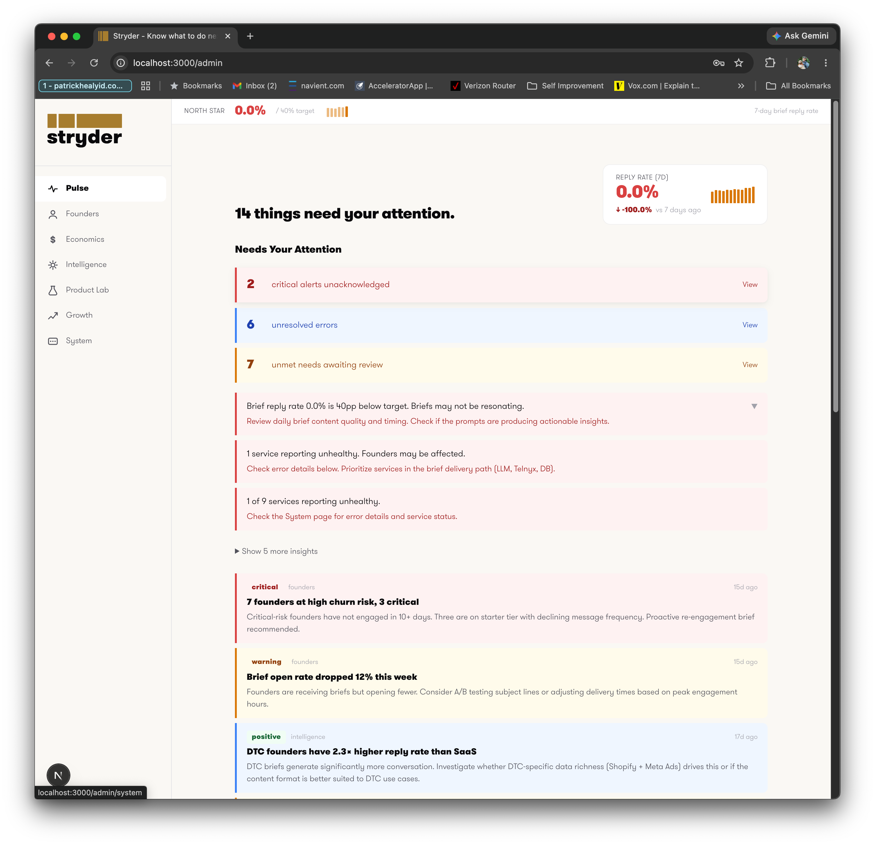Close the Stryder browser tab
The height and width of the screenshot is (845, 875).
(228, 36)
